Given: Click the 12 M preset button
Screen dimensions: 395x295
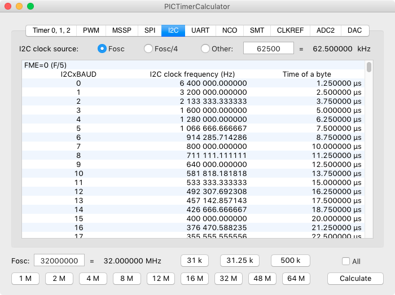Looking at the screenshot, I should tap(161, 279).
